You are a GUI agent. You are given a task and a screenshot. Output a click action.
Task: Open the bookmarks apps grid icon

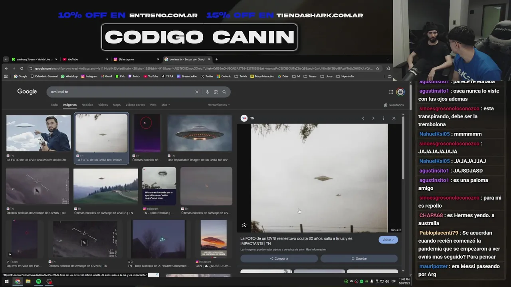[6, 76]
